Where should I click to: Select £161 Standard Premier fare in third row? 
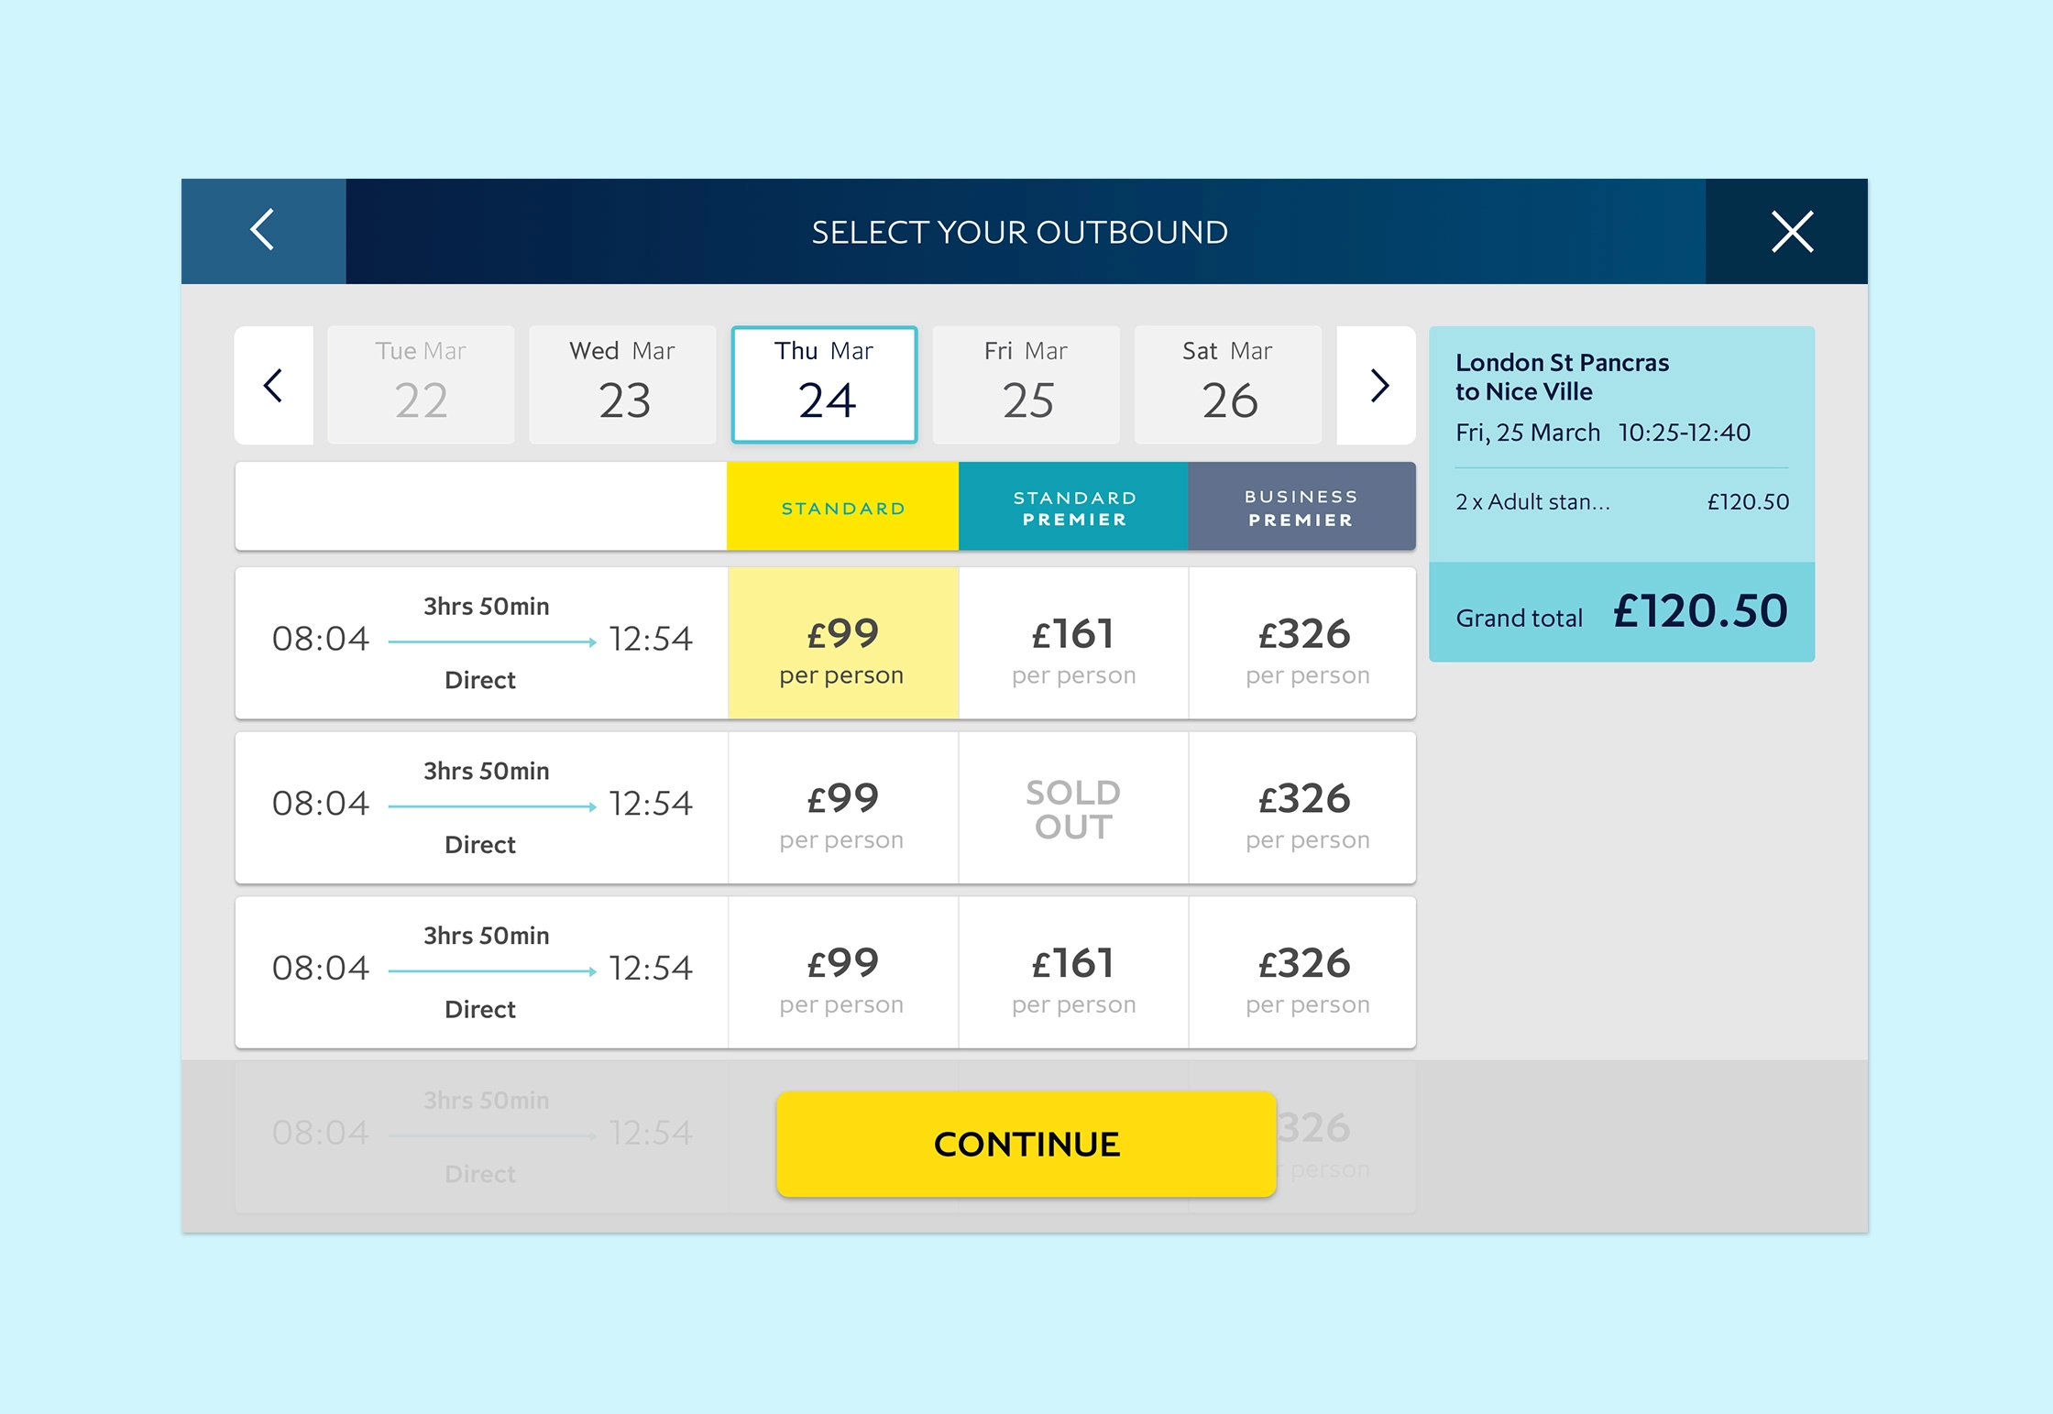tap(1073, 972)
